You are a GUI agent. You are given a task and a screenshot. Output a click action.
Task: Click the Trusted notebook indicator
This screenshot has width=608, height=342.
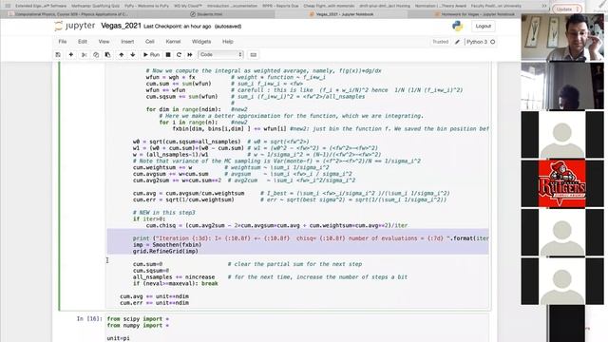(x=441, y=42)
